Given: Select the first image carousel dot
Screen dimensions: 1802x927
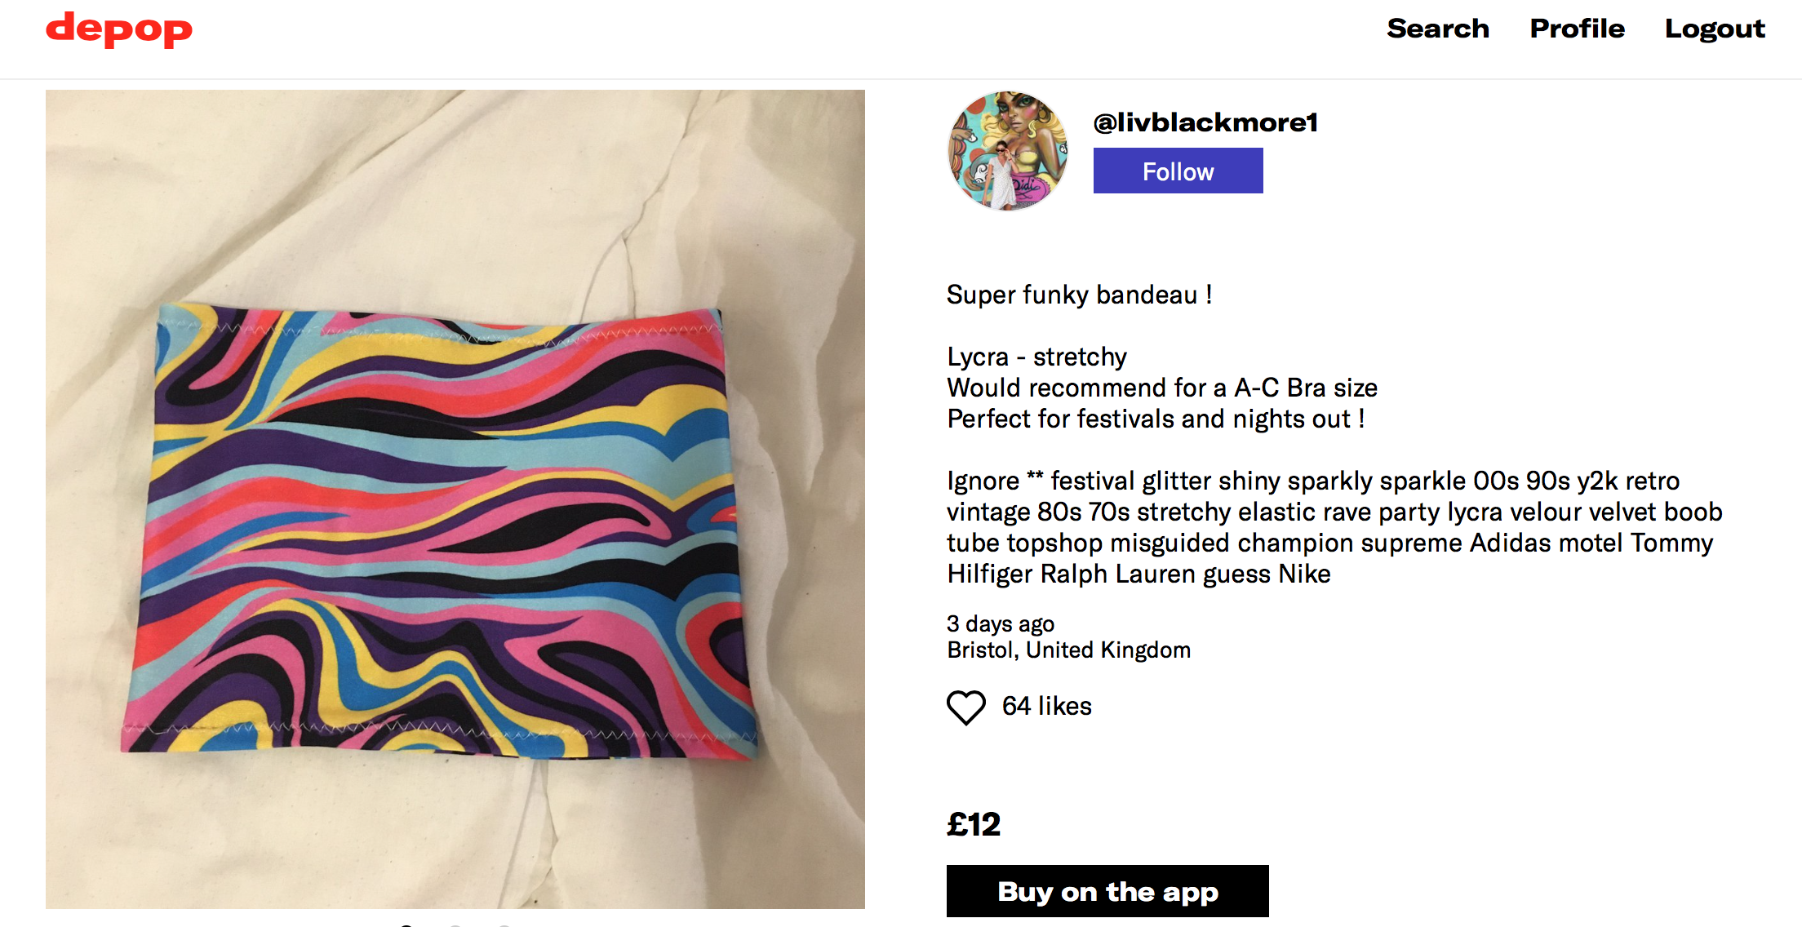Looking at the screenshot, I should (406, 925).
